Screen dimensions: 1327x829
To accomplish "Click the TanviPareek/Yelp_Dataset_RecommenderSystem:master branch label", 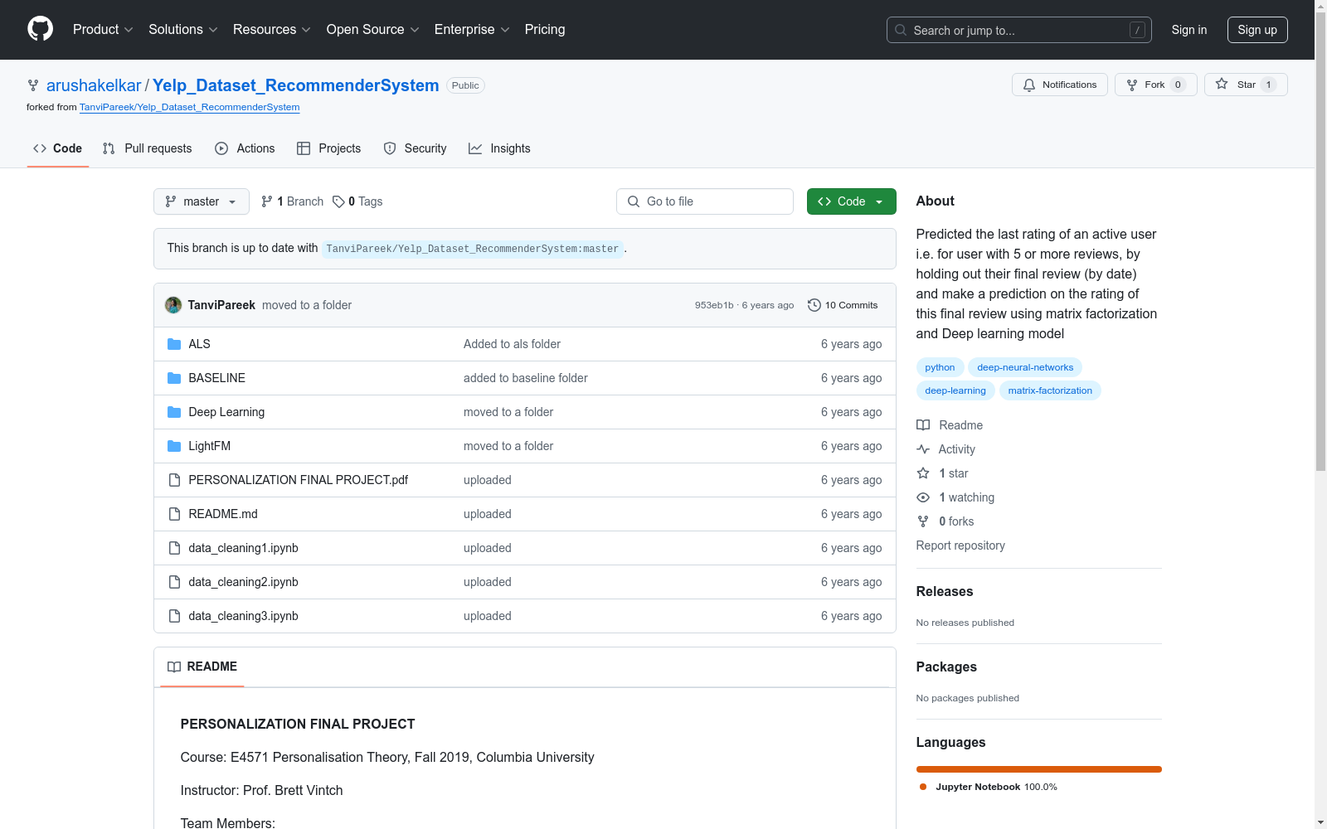I will [472, 249].
